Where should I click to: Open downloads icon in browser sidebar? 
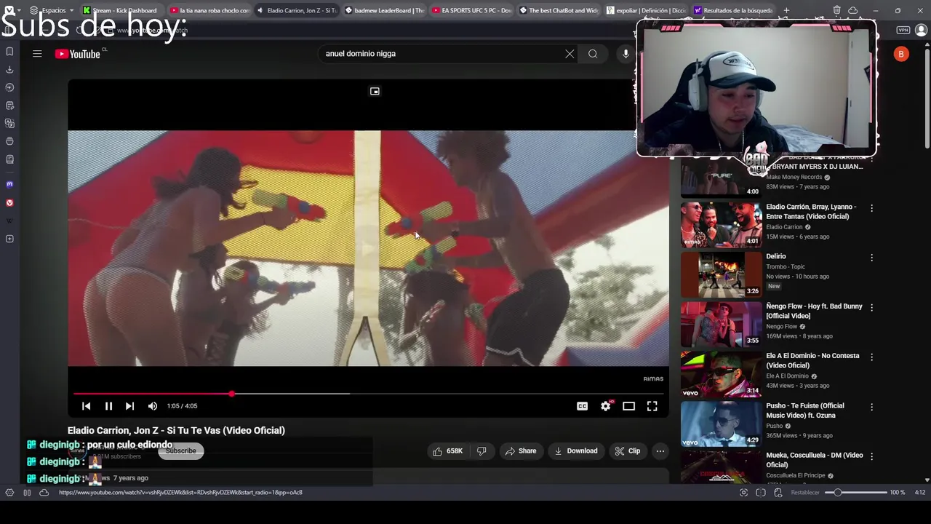pyautogui.click(x=9, y=70)
